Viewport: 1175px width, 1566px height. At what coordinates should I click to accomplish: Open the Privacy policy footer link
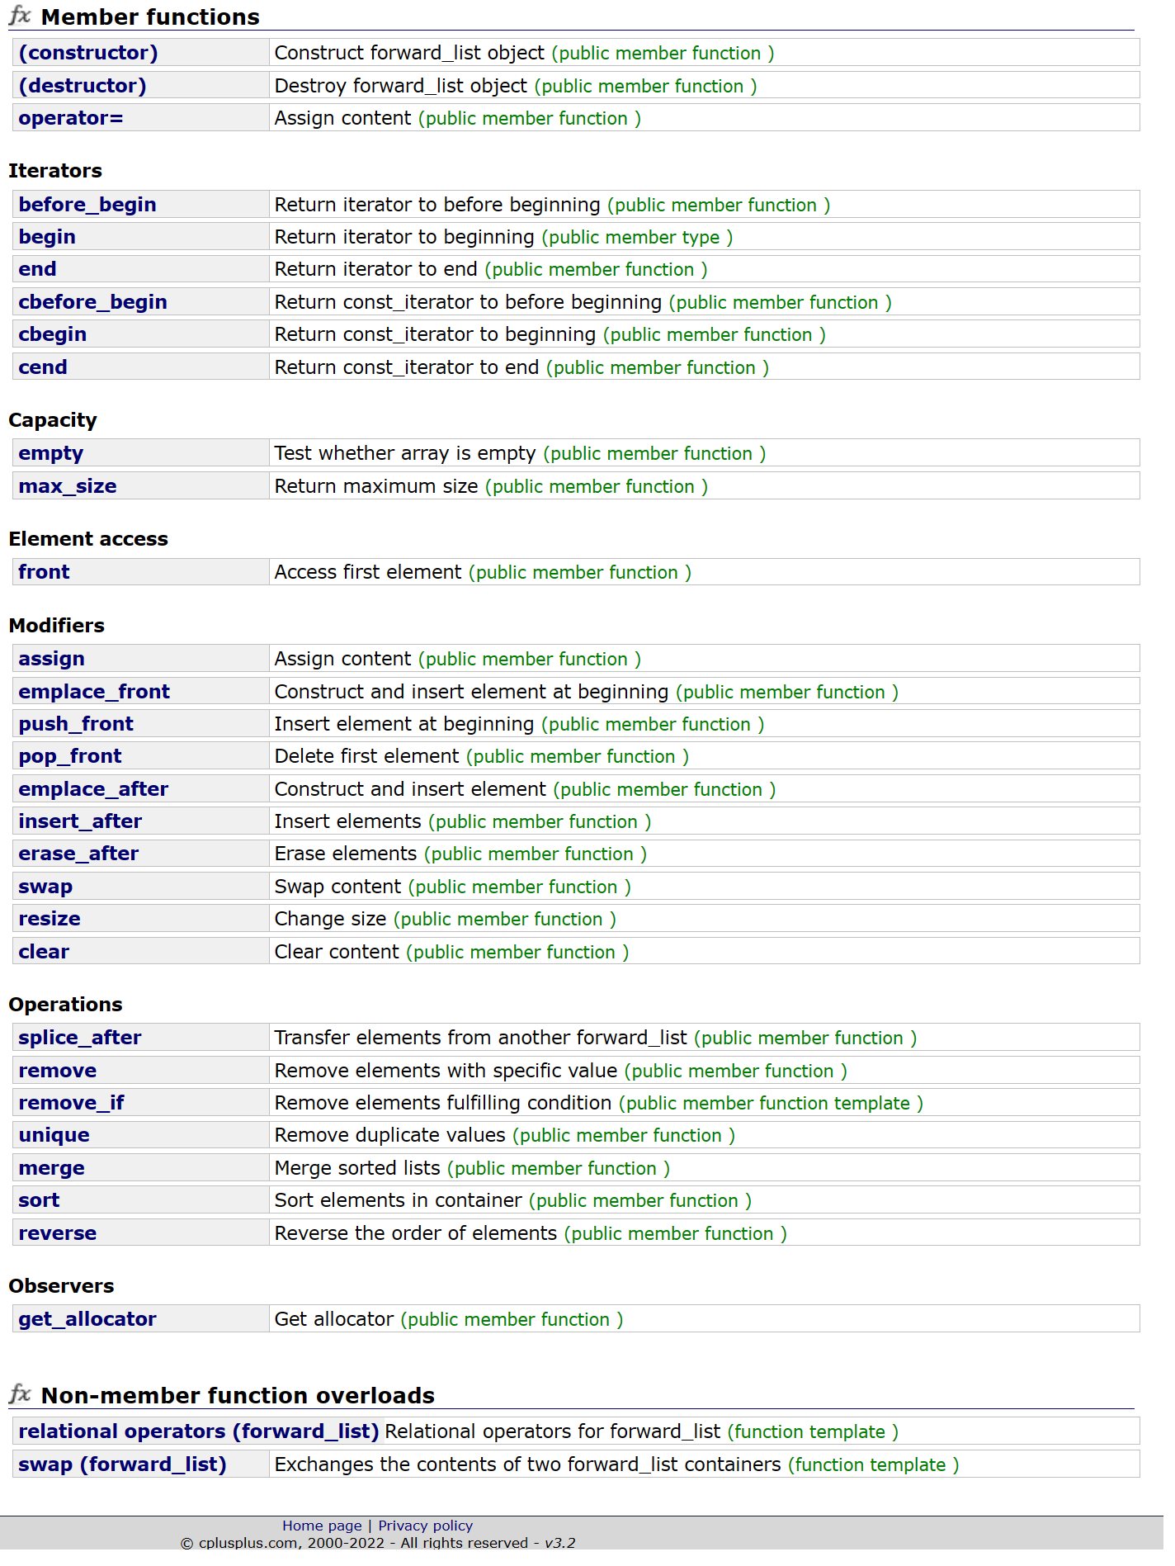tap(426, 1526)
